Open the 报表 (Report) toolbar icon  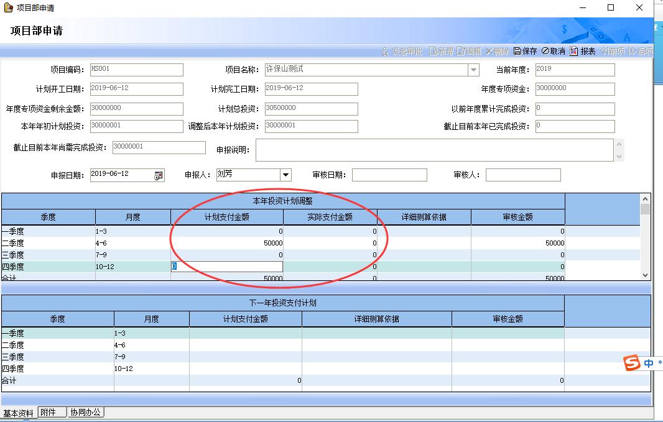tap(582, 51)
